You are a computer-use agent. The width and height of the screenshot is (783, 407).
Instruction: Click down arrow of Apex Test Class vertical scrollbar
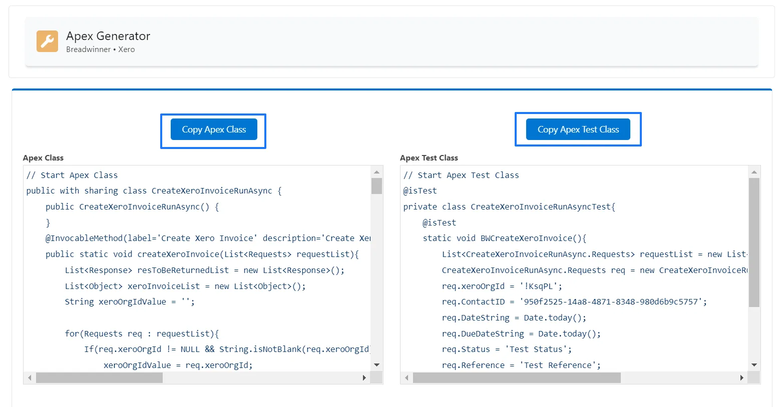click(754, 365)
